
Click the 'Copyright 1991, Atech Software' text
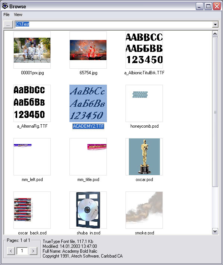[x=71, y=256]
